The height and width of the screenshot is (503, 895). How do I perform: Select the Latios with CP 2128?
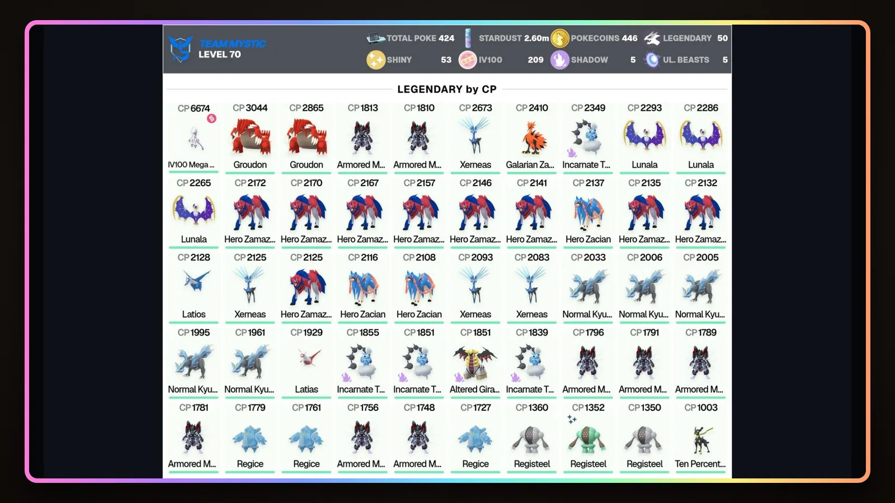[194, 287]
